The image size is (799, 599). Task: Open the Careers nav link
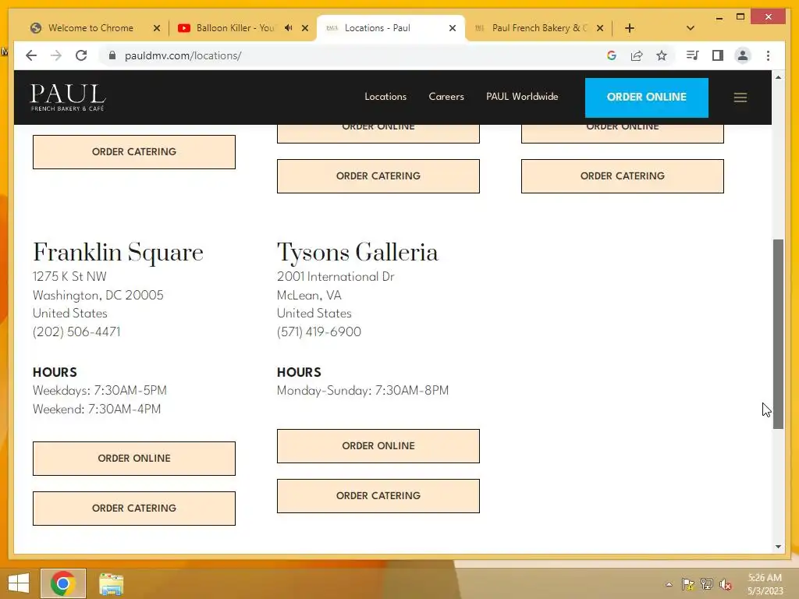[446, 97]
